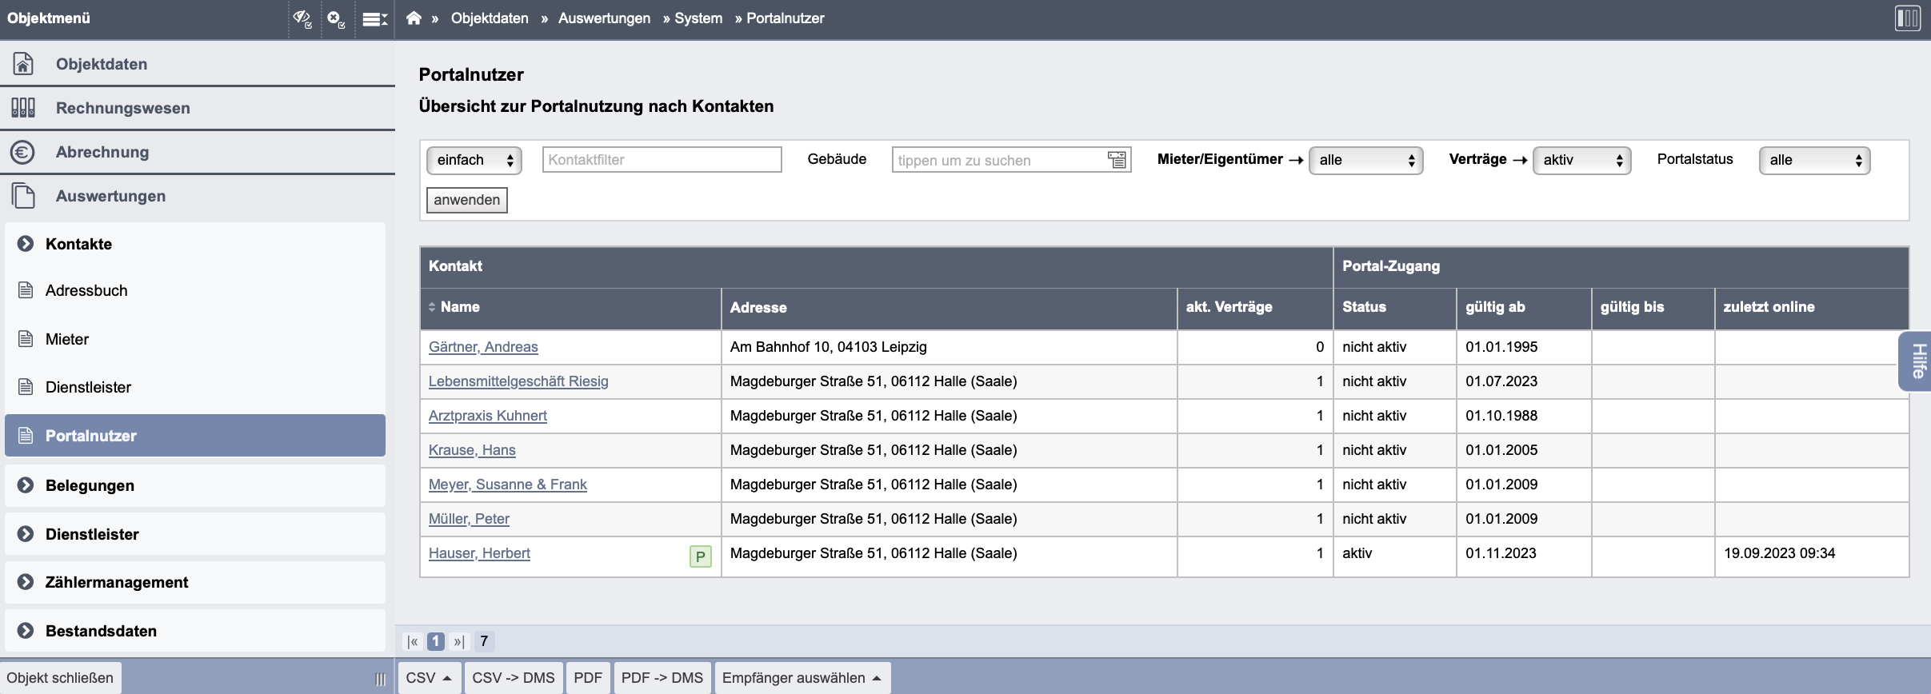Click the column layout icon at top right
The image size is (1931, 694).
(x=1908, y=18)
